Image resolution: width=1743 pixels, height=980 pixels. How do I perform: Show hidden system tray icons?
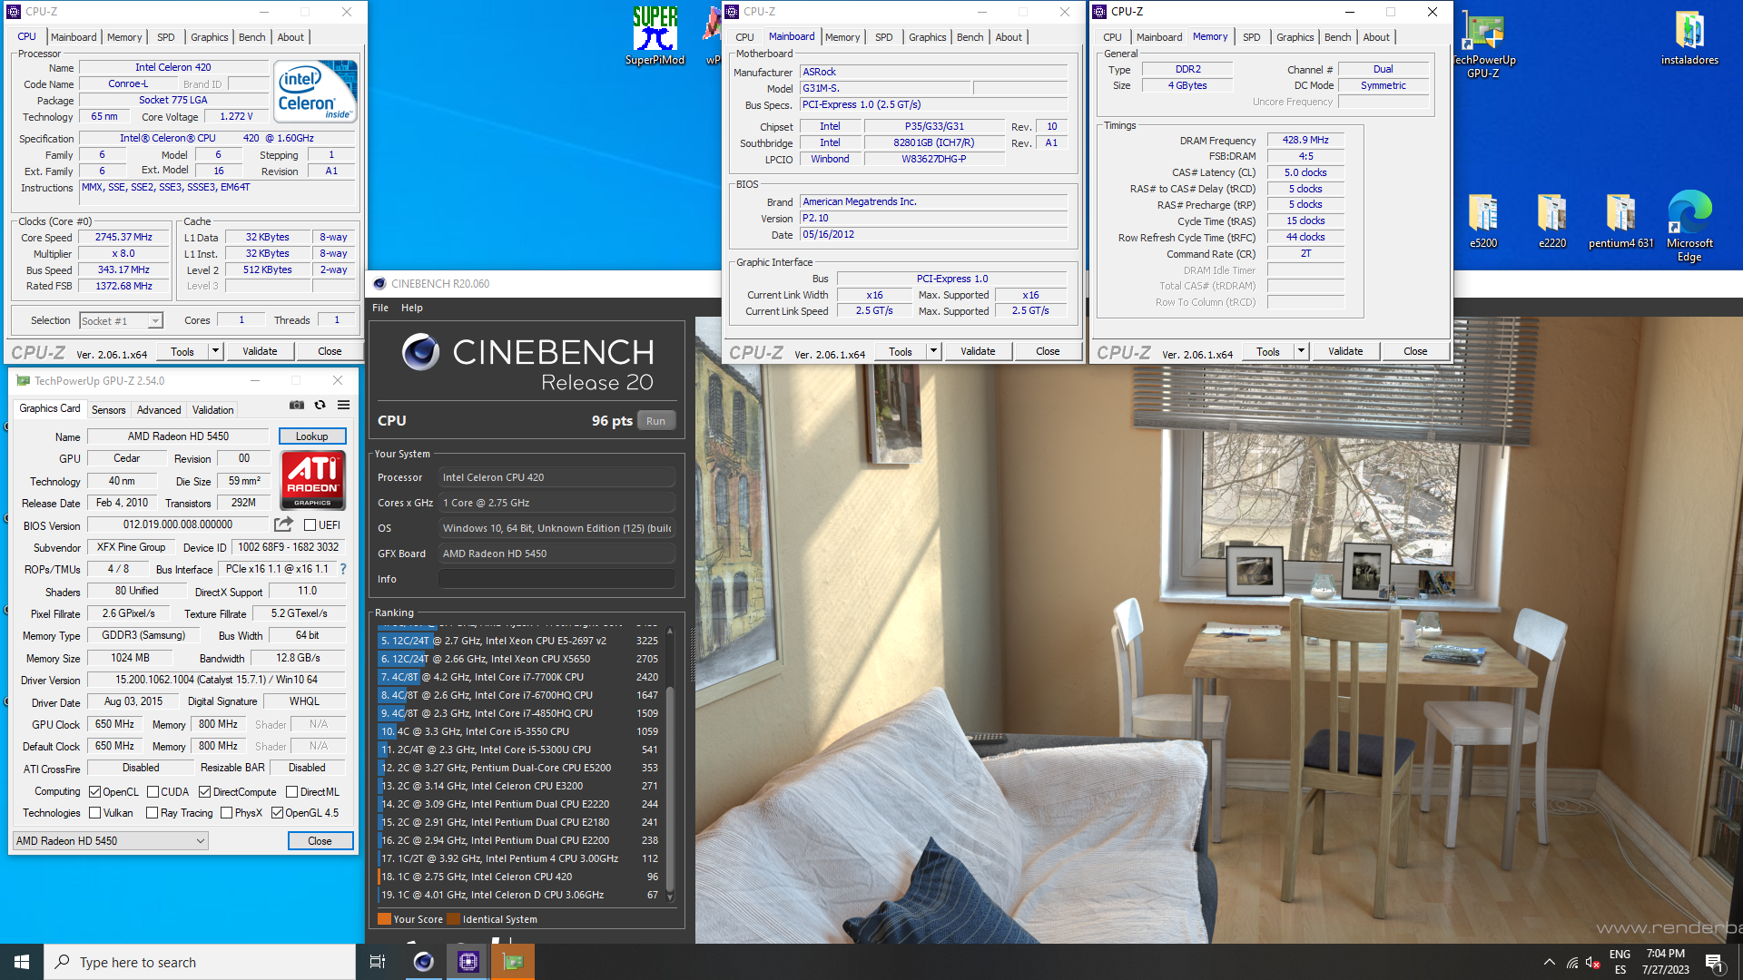click(1549, 962)
